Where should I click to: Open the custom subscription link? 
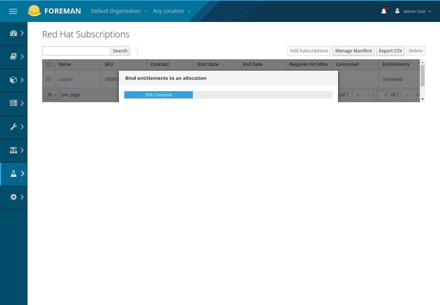pyautogui.click(x=66, y=79)
